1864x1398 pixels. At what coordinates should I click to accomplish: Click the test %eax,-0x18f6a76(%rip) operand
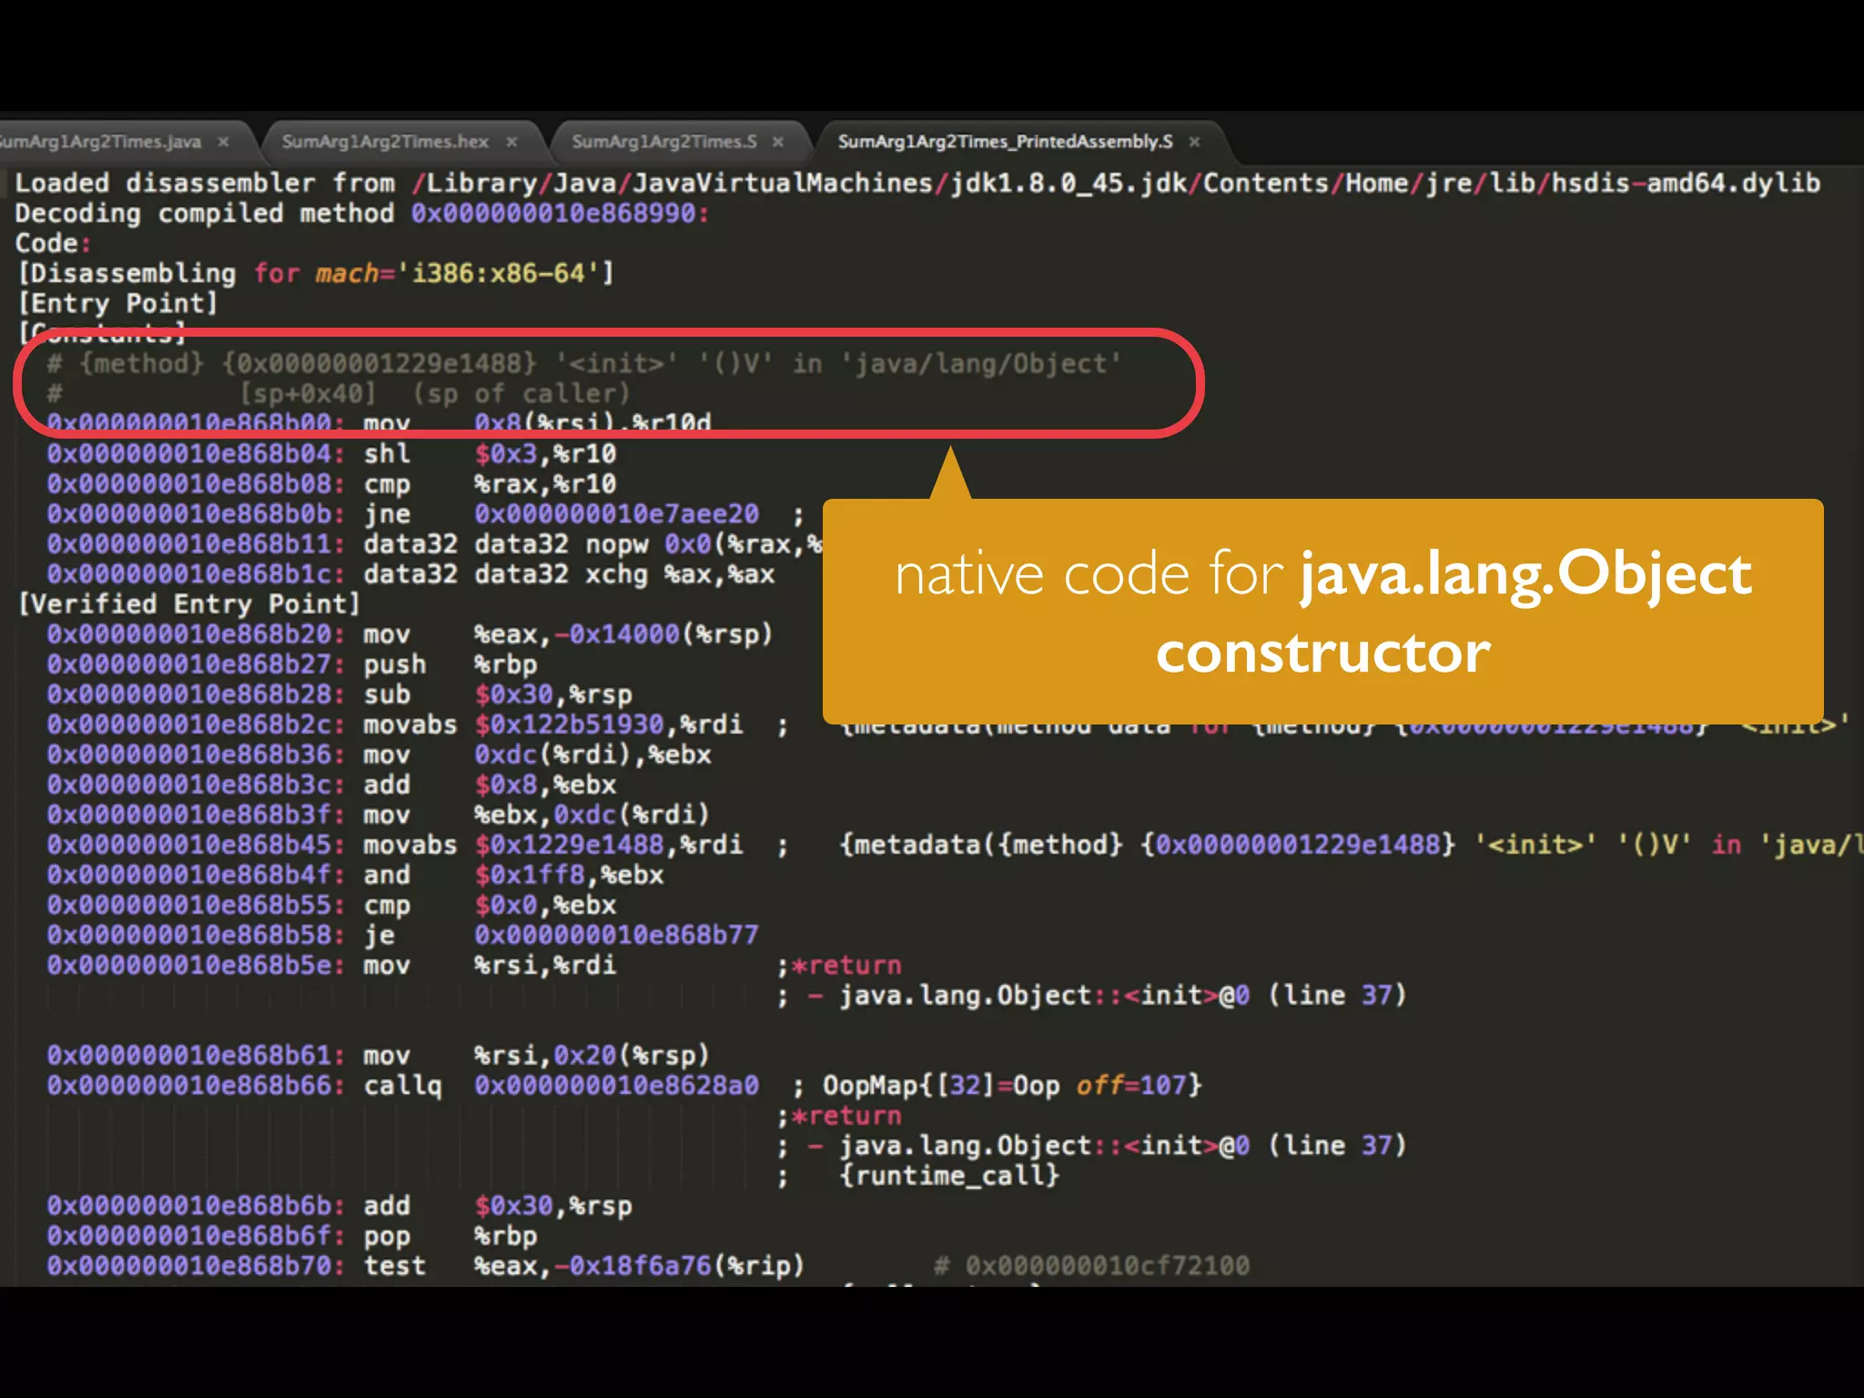[639, 1266]
